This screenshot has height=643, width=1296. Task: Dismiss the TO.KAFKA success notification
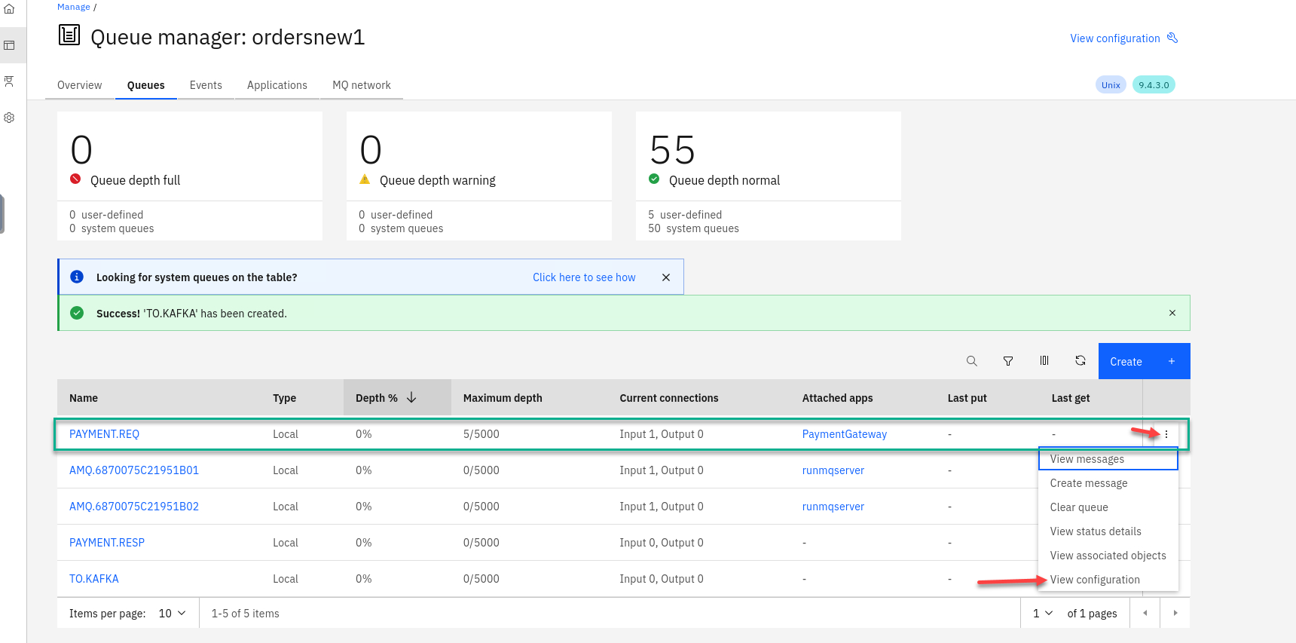pos(1172,313)
